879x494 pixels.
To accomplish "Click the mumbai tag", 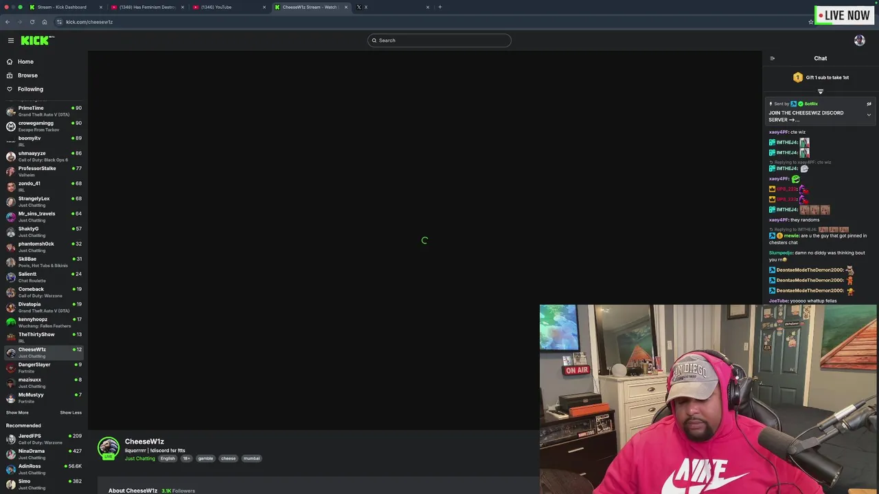I will tap(251, 458).
